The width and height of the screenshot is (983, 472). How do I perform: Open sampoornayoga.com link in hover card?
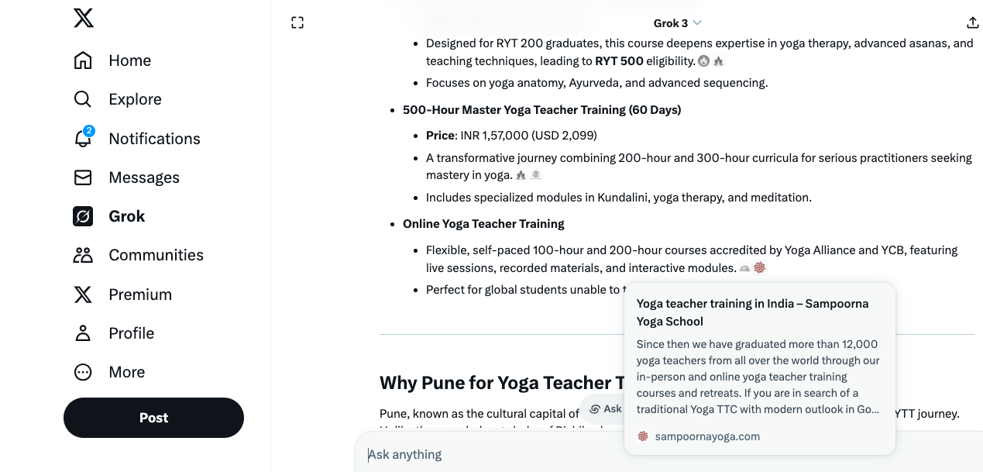coord(706,436)
